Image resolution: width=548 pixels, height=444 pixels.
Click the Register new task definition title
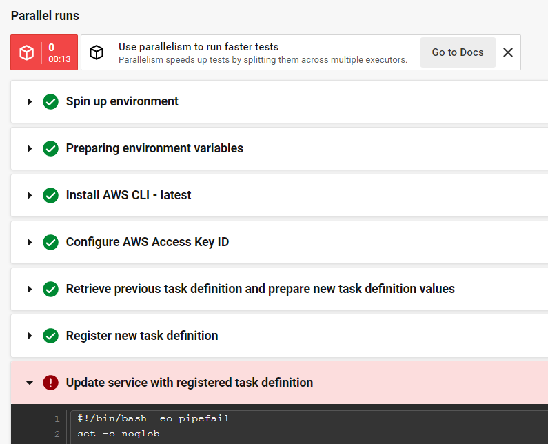pos(142,336)
